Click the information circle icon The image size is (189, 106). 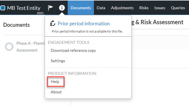(x=62, y=8)
